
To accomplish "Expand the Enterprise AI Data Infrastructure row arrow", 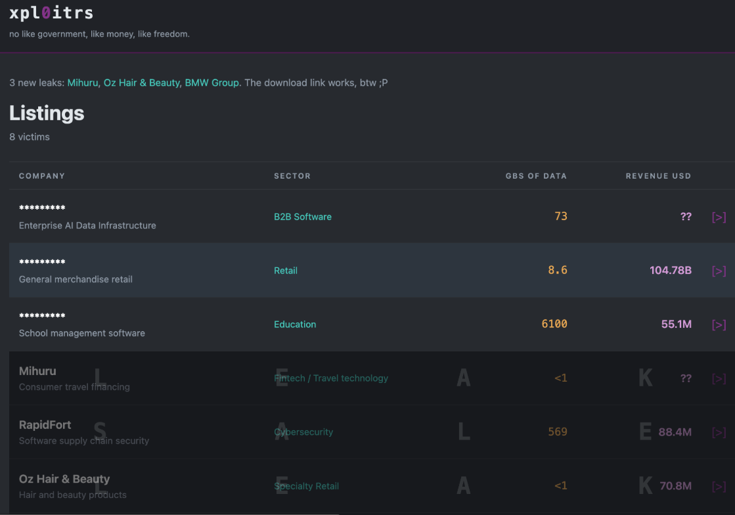I will point(719,217).
